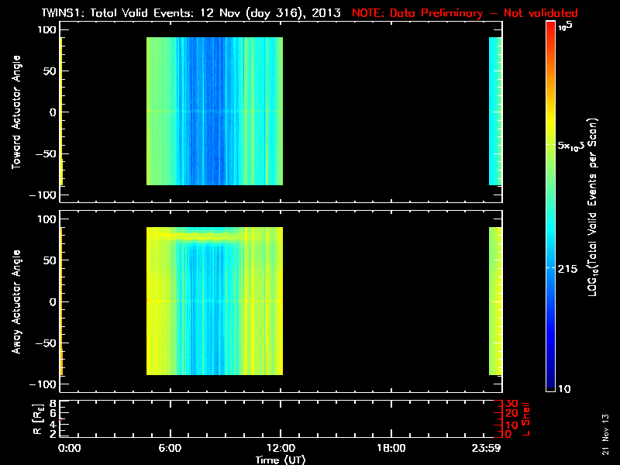Click the 0:00 time tick label

point(69,448)
